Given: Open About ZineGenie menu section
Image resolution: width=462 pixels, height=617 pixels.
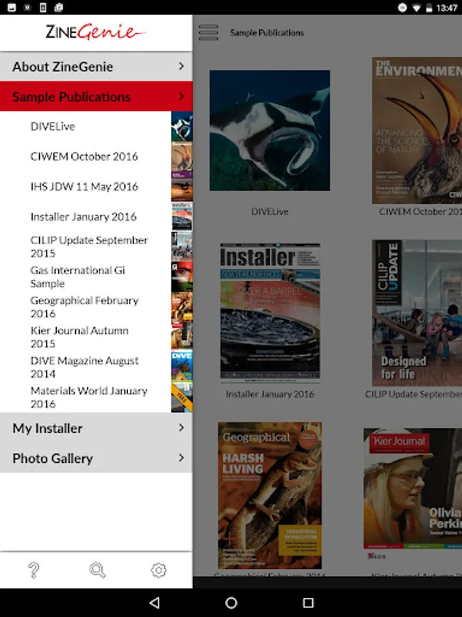Looking at the screenshot, I should pos(97,66).
